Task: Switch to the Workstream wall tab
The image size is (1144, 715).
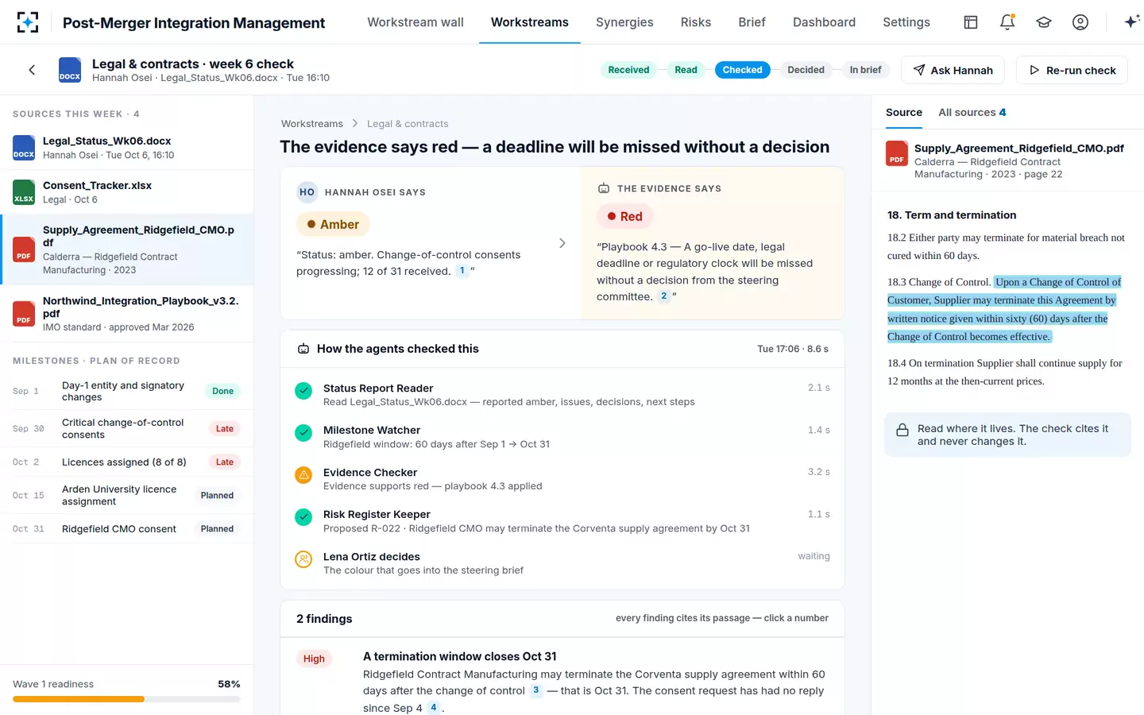Action: [x=415, y=22]
